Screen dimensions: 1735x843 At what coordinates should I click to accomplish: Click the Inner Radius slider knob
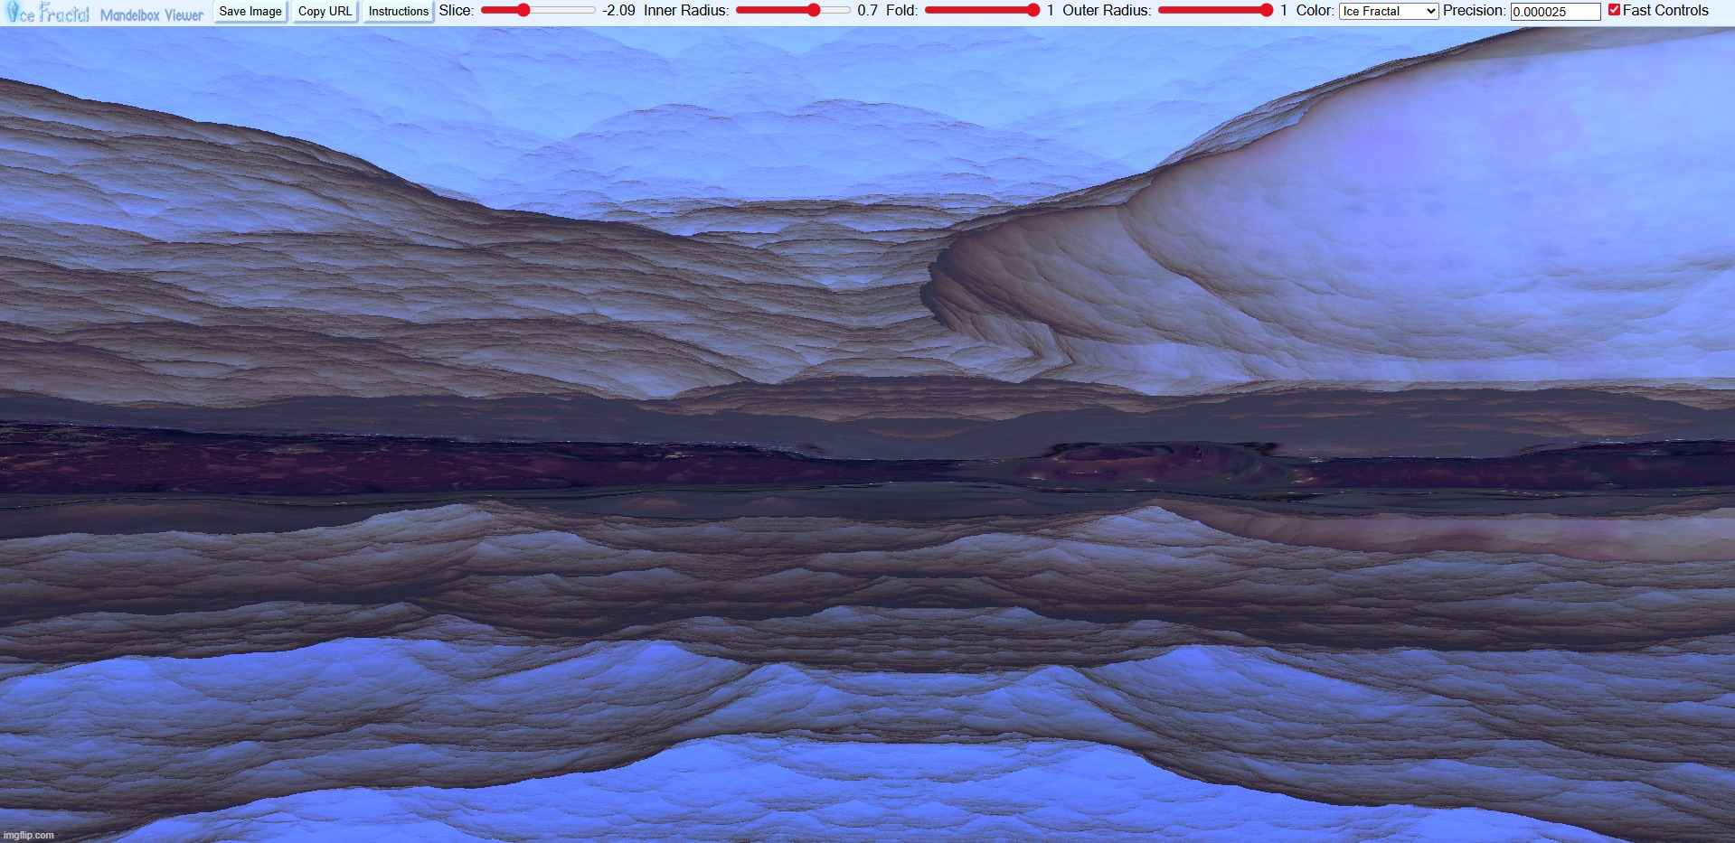[x=814, y=11]
